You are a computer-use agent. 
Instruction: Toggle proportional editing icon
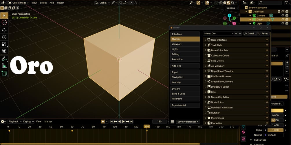point(131,3)
